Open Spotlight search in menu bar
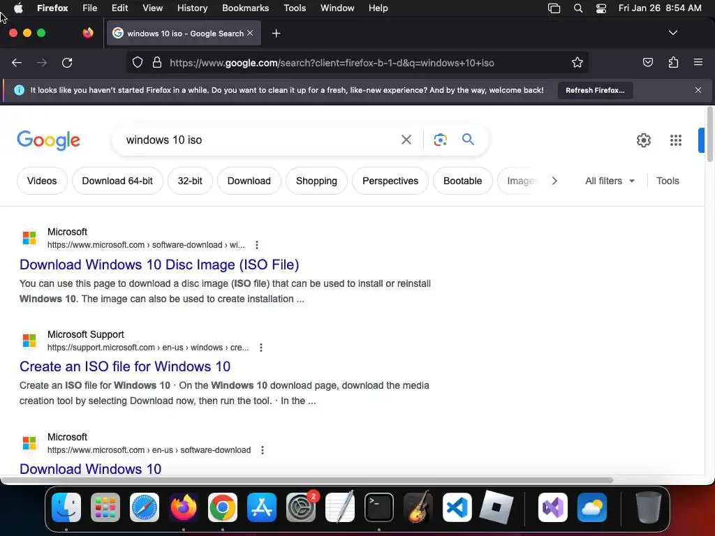 tap(577, 8)
